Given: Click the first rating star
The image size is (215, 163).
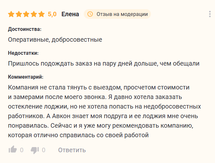Looking at the screenshot, I should (x=11, y=14).
